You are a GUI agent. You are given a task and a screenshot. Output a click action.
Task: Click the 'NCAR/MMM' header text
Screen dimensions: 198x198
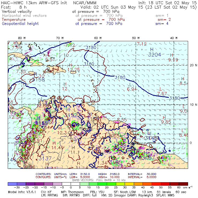coord(85,3)
